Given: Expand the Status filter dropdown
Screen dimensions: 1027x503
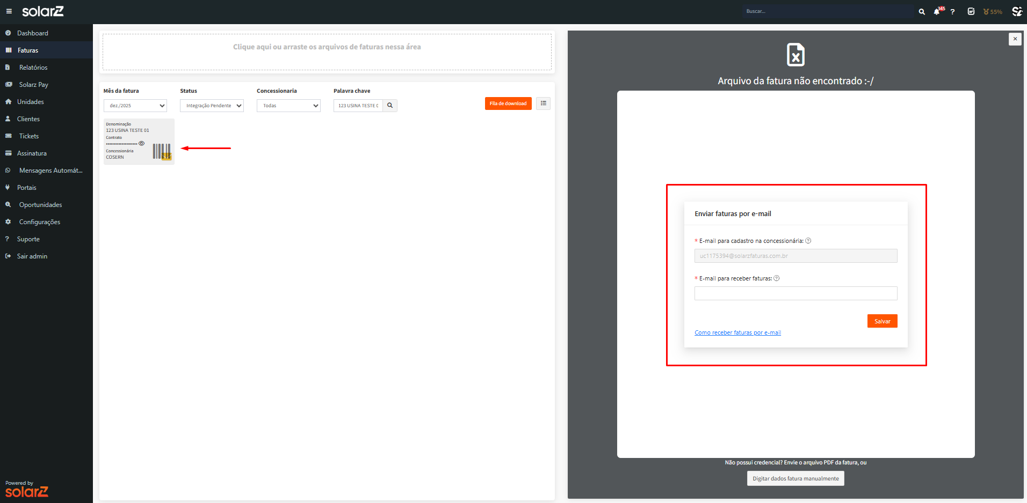Looking at the screenshot, I should [212, 106].
